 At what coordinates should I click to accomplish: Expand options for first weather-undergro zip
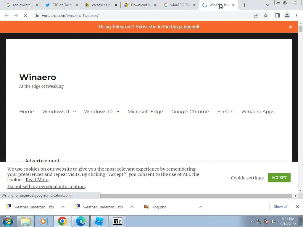point(63,207)
